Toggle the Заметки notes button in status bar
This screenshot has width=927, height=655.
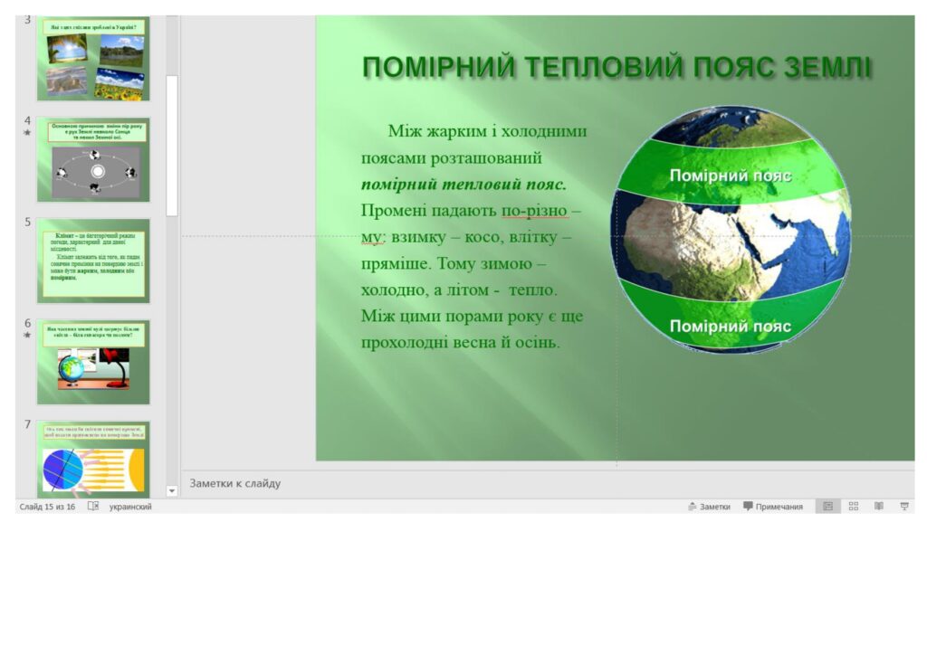[x=709, y=507]
